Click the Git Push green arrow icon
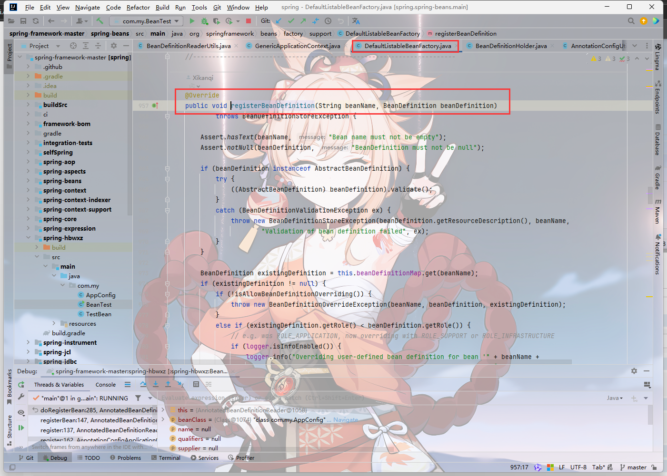 (303, 21)
